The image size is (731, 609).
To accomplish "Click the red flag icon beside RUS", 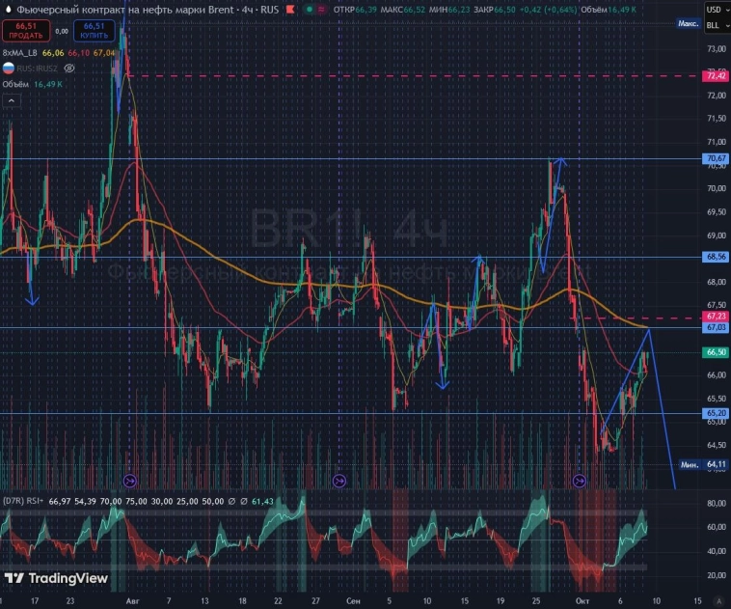I will (x=291, y=9).
